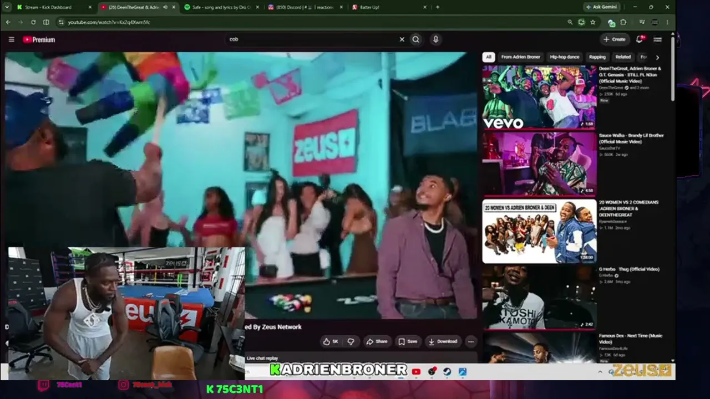Image resolution: width=710 pixels, height=399 pixels.
Task: Open 20 WOMEN VS 2 COMEDIANS title
Action: (628, 208)
